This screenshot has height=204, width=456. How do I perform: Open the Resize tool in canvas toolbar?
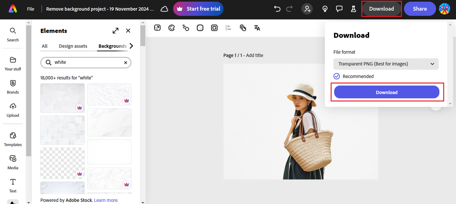157,28
